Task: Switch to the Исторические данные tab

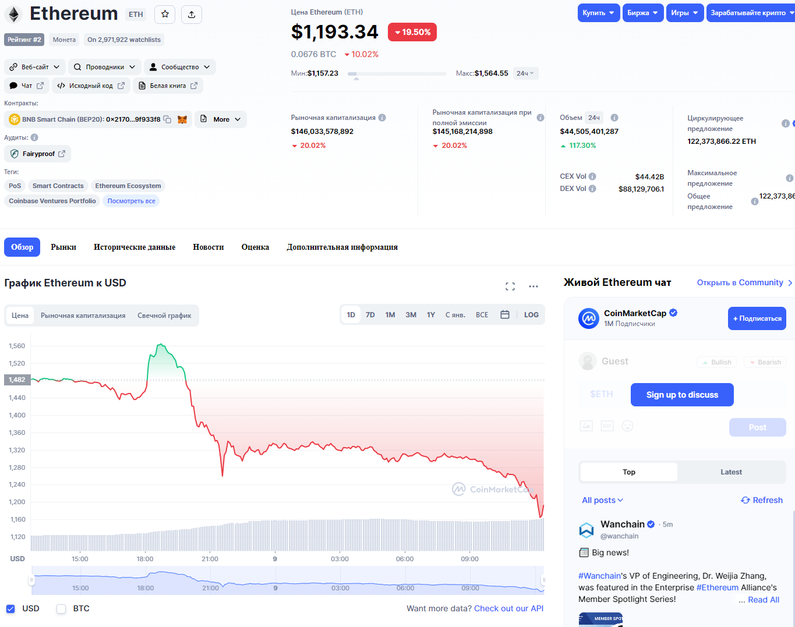Action: (135, 247)
